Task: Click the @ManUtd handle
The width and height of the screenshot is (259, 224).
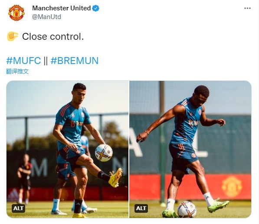Action: pyautogui.click(x=46, y=17)
